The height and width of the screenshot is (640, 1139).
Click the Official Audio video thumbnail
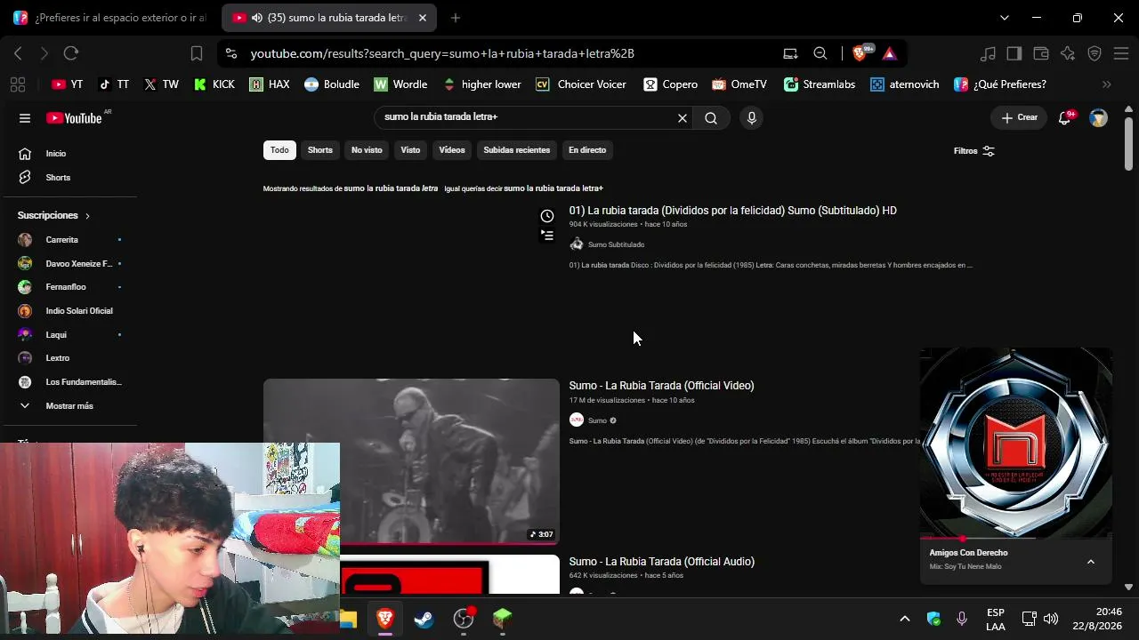[450, 574]
